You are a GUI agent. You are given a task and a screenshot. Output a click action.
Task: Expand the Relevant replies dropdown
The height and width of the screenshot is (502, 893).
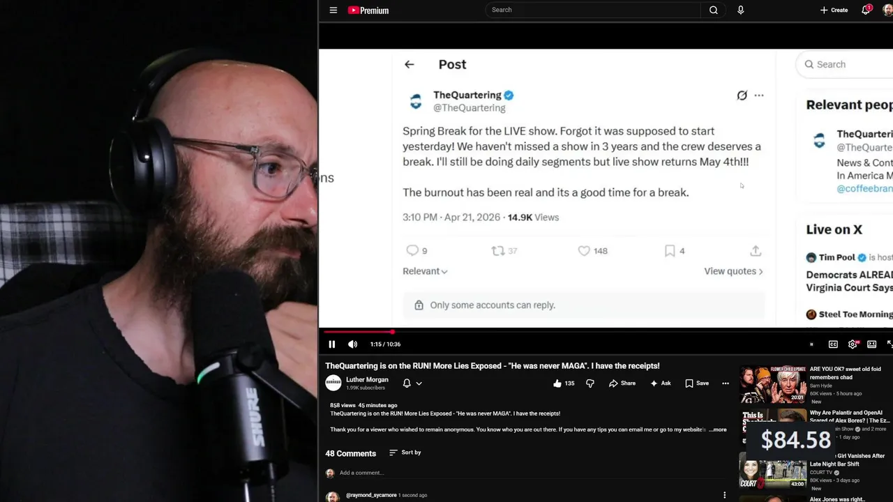click(x=425, y=271)
